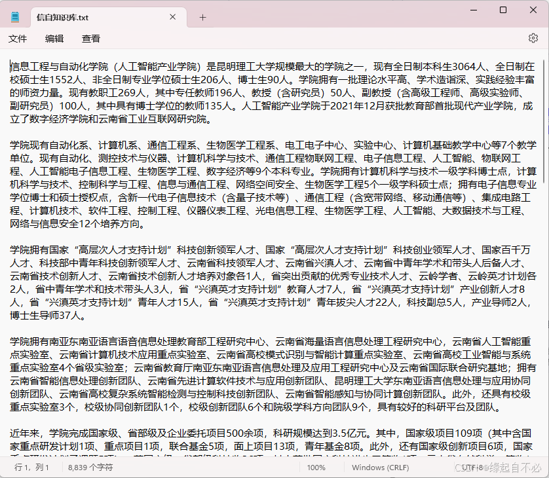549x478 pixels.
Task: Click the 8,839 个字符 count
Action: pyautogui.click(x=90, y=467)
